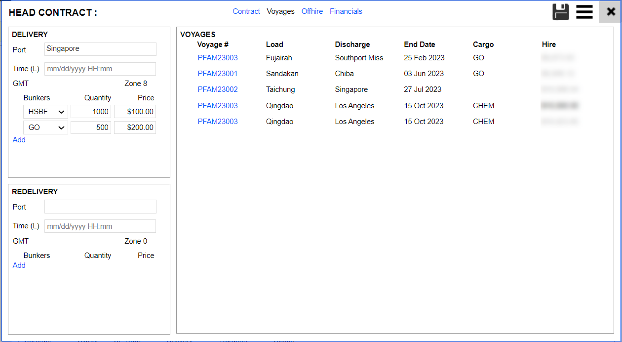Switch to the Contract tab

(x=246, y=11)
